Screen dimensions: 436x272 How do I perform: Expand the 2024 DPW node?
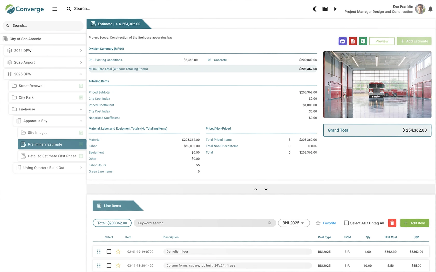click(x=81, y=51)
